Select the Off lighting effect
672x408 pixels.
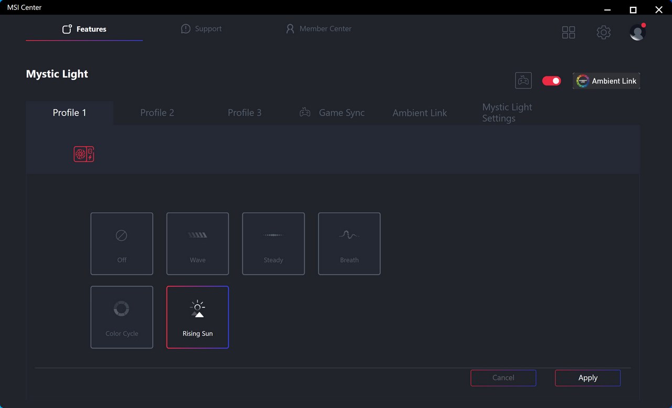click(x=122, y=244)
